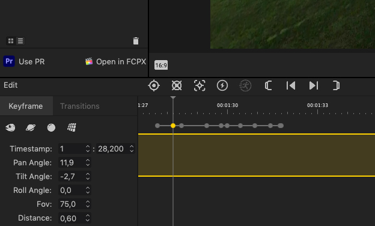Viewport: 375px width, 226px height.
Task: Adjust Pan Angle using its stepper arrows
Action: (88, 163)
